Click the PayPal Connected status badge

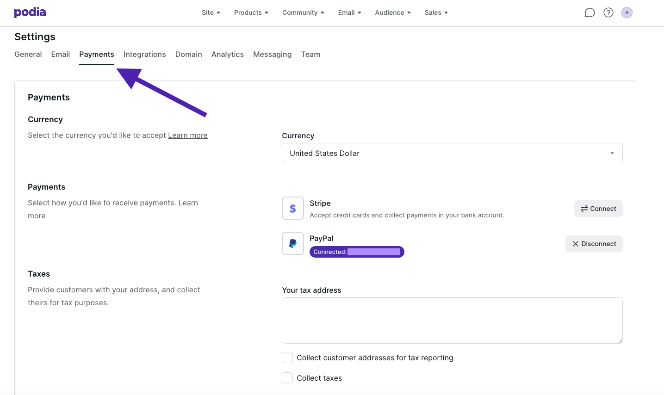[x=357, y=252]
